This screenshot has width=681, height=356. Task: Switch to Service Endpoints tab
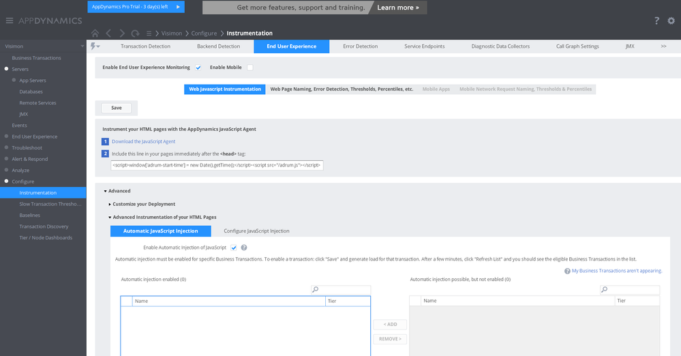coord(424,46)
